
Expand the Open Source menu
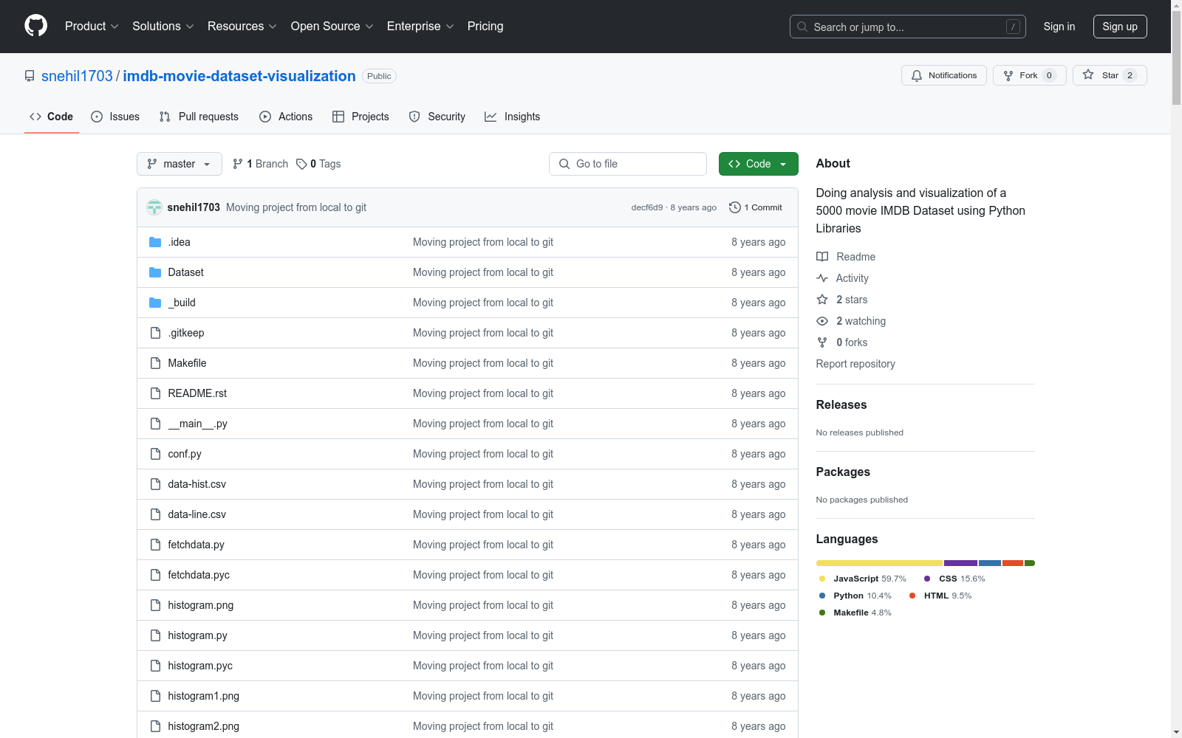coord(332,26)
